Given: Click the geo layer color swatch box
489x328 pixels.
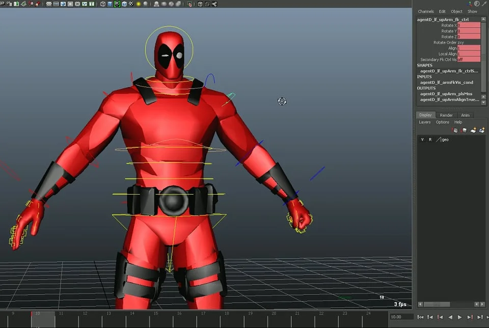Looking at the screenshot, I should [x=438, y=140].
